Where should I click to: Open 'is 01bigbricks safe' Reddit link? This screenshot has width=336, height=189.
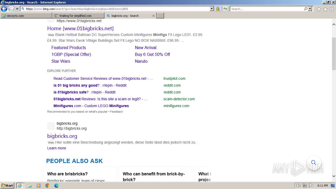(x=84, y=92)
